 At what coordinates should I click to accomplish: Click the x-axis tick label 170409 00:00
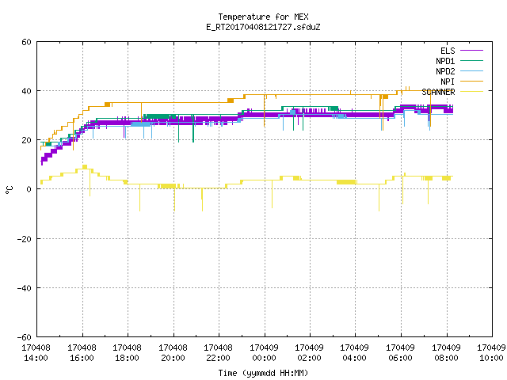(x=264, y=353)
